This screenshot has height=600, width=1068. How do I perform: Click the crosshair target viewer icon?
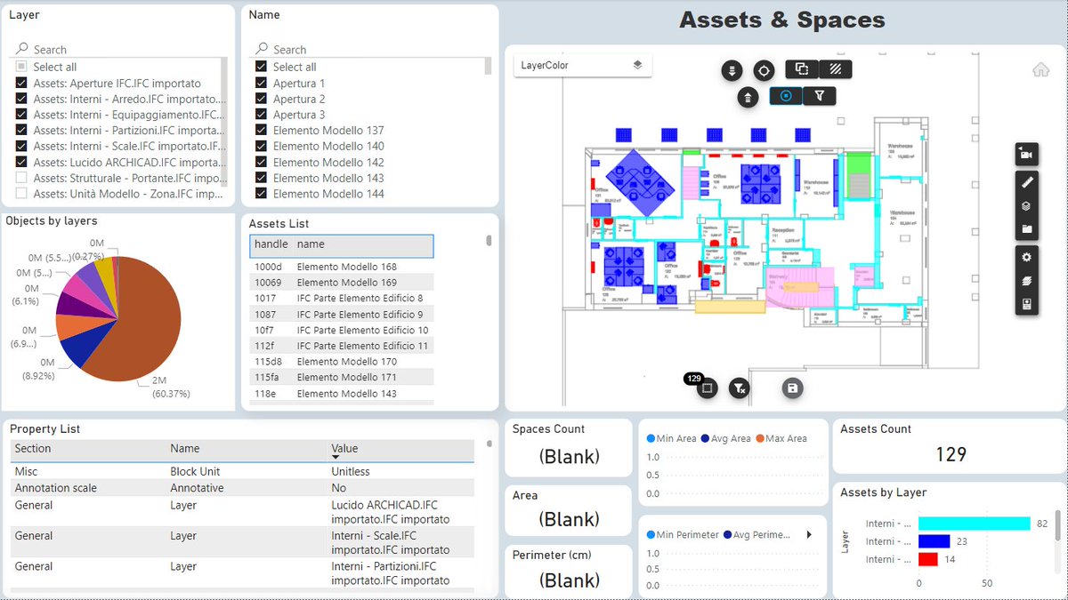coord(764,70)
